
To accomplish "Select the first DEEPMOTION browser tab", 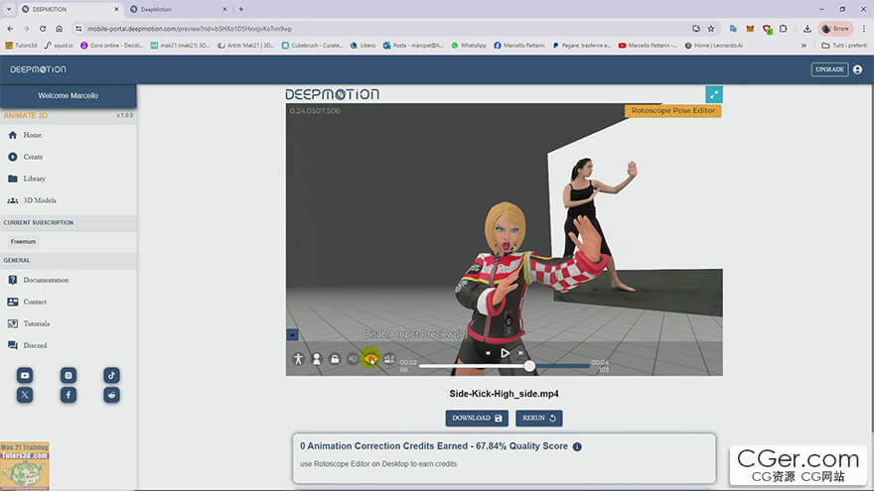I will point(70,10).
